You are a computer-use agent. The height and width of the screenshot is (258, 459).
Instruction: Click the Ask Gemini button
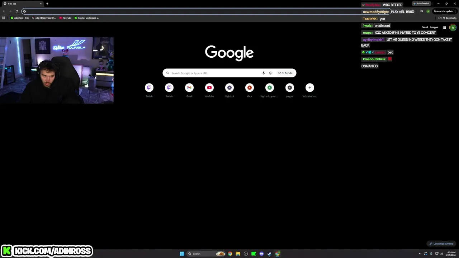(421, 4)
